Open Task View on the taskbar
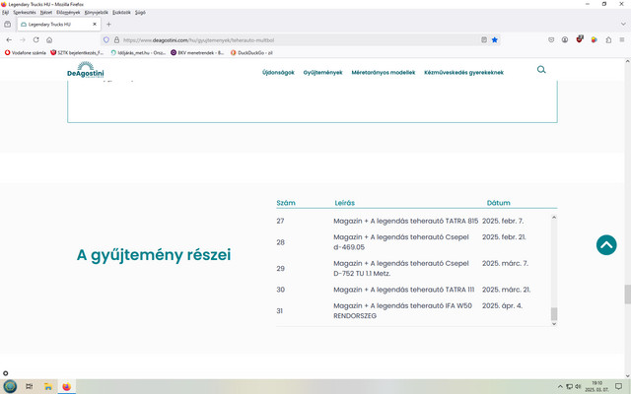The height and width of the screenshot is (394, 631). pyautogui.click(x=29, y=386)
